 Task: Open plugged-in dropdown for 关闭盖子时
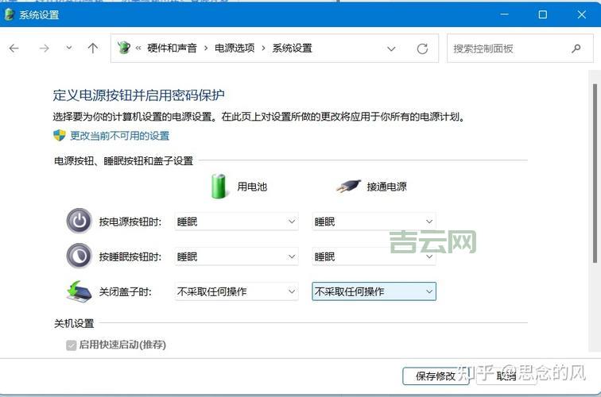coord(374,291)
